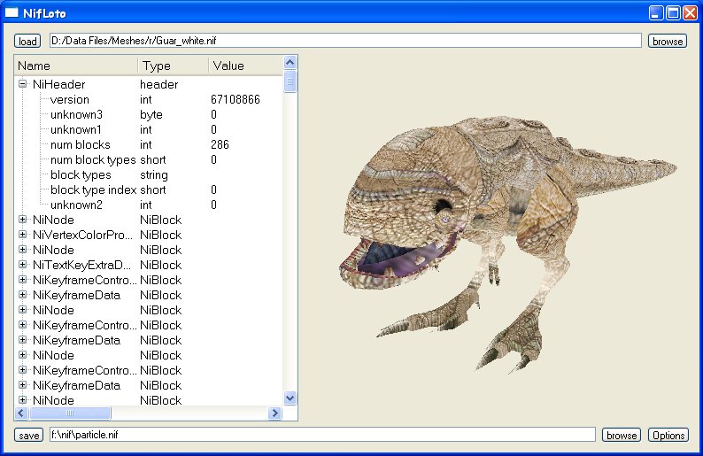703x456 pixels.
Task: Click the Value column header
Action: point(245,66)
